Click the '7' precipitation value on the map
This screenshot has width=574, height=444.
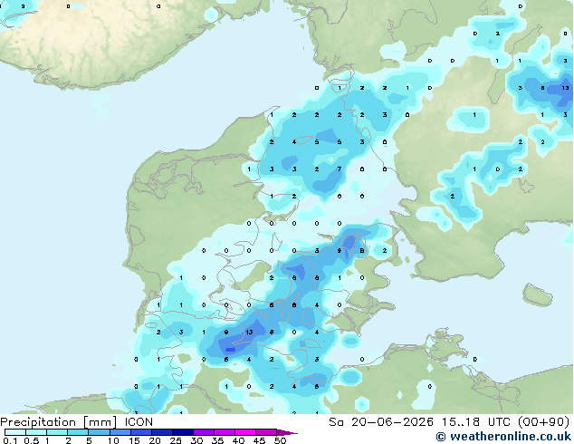tap(340, 169)
